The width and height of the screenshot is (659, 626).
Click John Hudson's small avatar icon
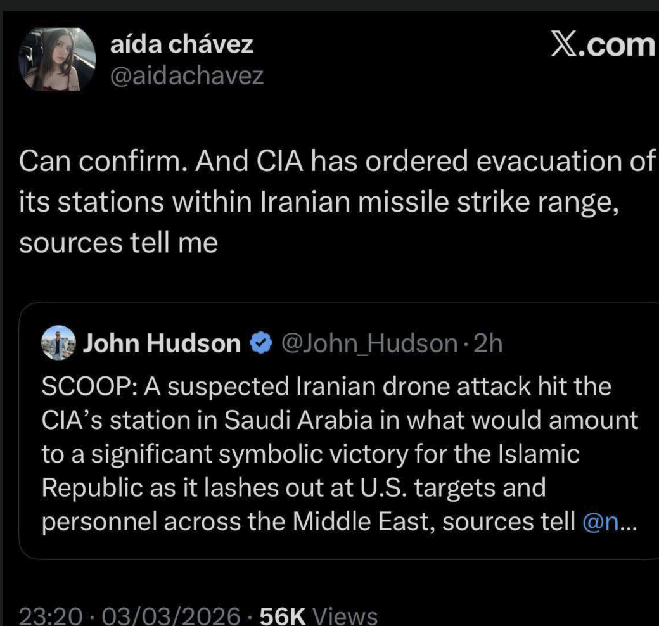58,344
